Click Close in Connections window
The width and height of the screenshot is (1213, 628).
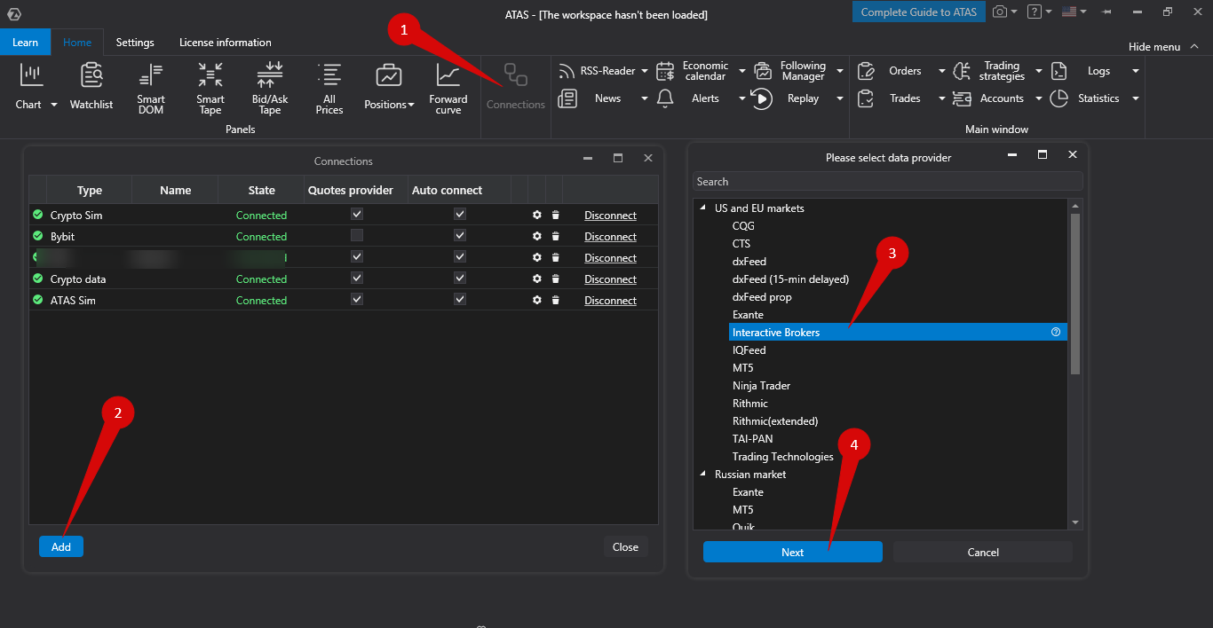[625, 546]
